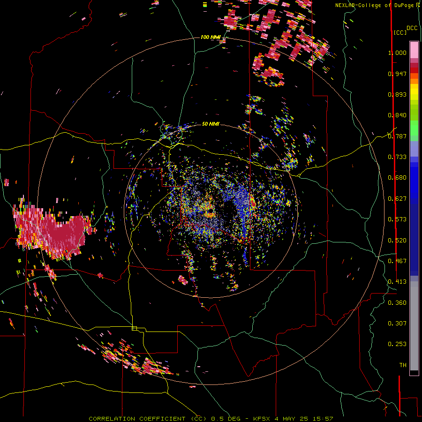
Task: Pick the bright green segment of color bar
Action: pos(414,128)
